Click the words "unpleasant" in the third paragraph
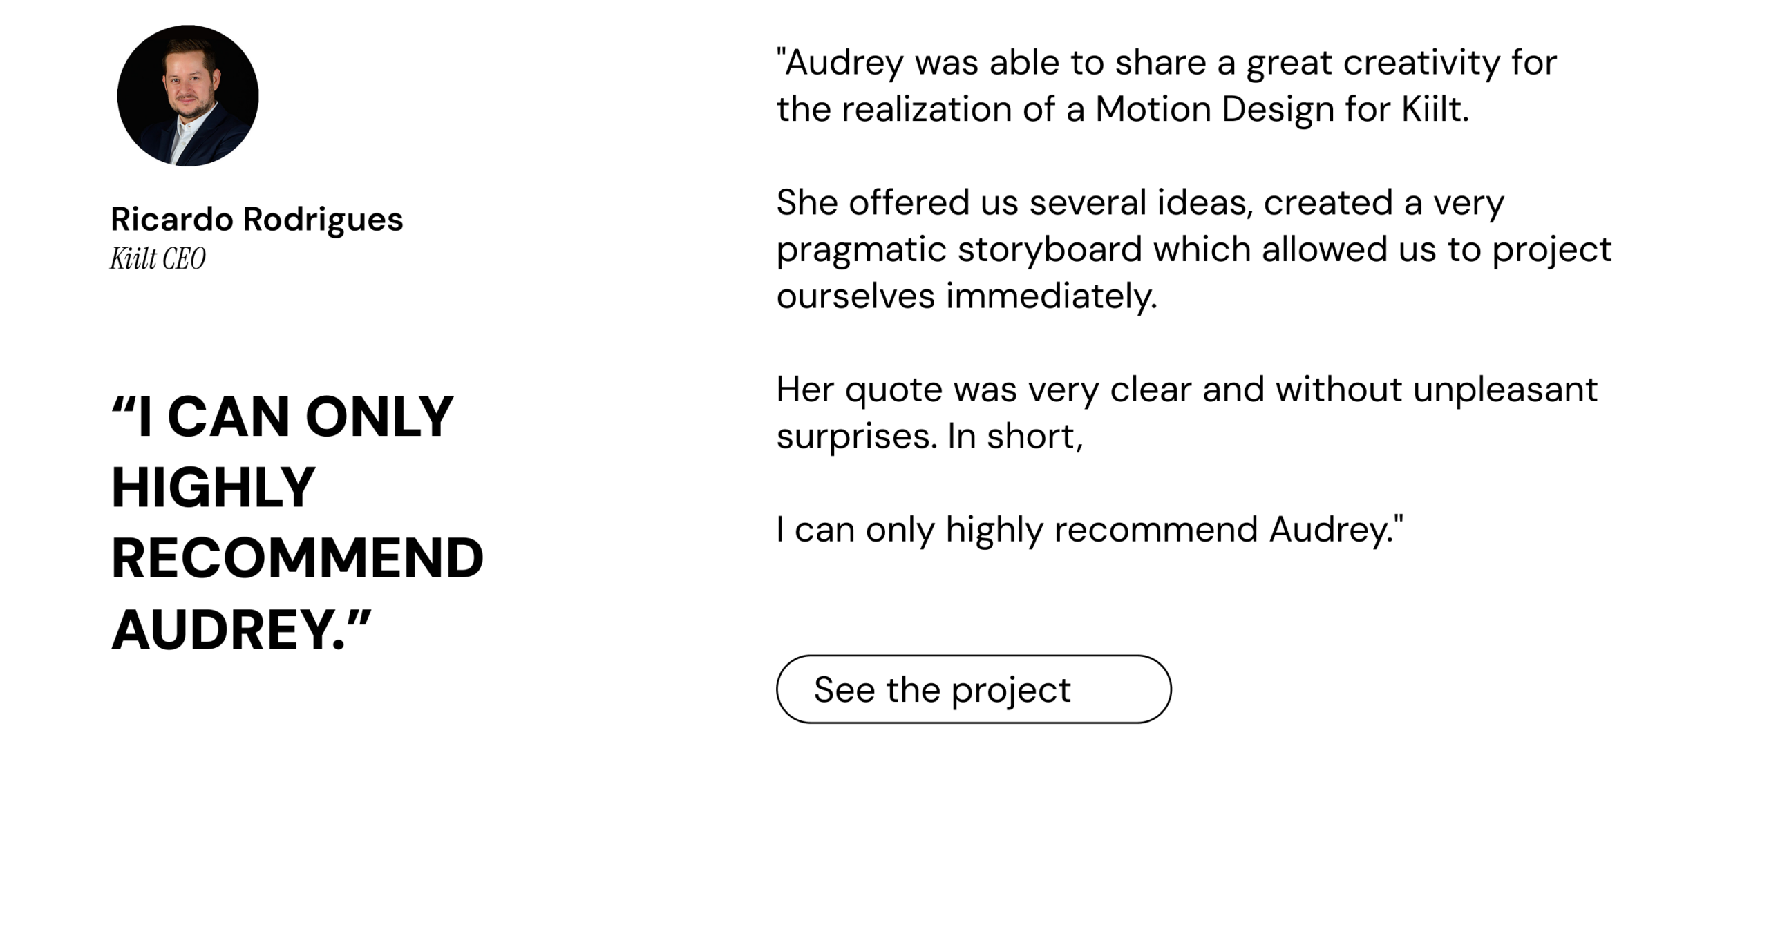The width and height of the screenshot is (1769, 927). (x=1505, y=390)
